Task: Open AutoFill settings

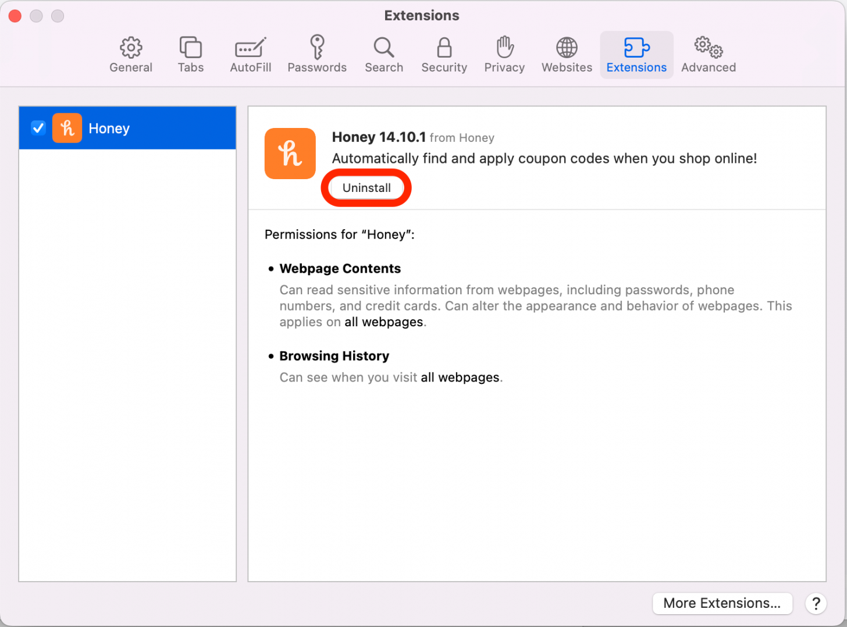Action: coord(251,55)
